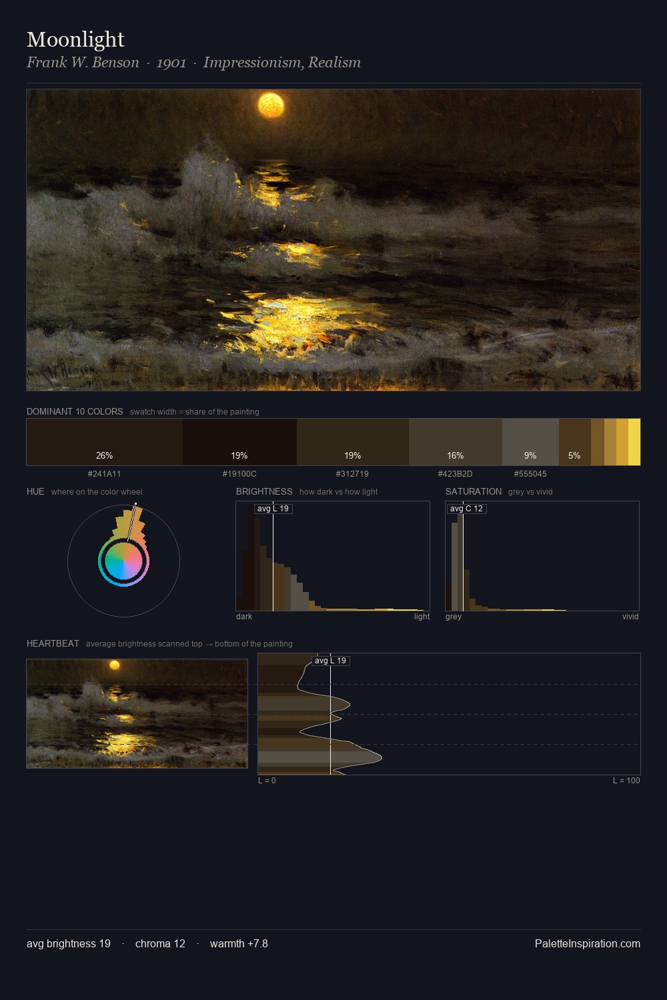Click the 'avg L 19' label in brightness chart
This screenshot has width=667, height=1000.
(x=273, y=509)
